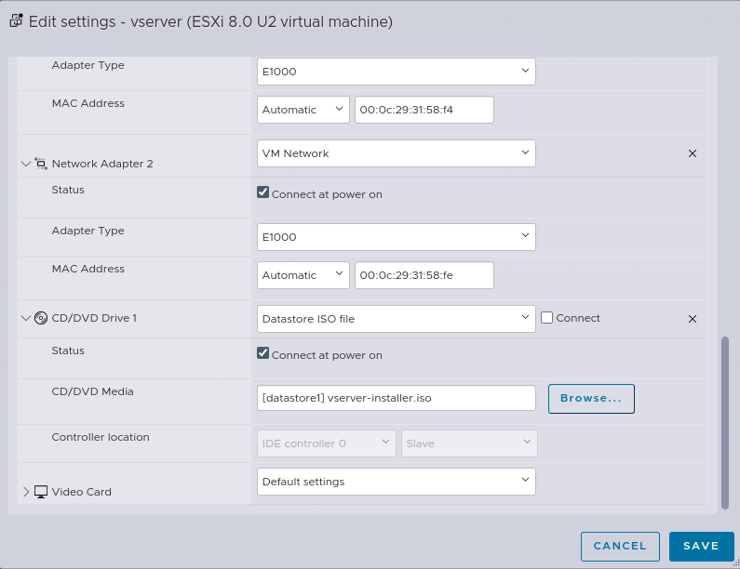Cancel editing the settings
This screenshot has height=569, width=740.
(620, 546)
